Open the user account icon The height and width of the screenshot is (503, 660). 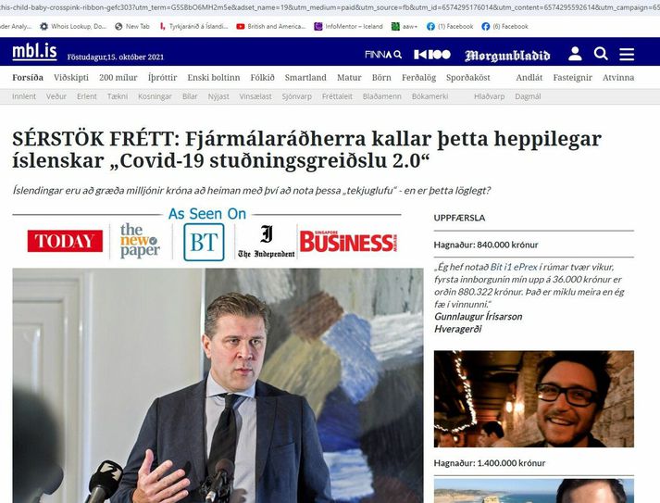575,54
